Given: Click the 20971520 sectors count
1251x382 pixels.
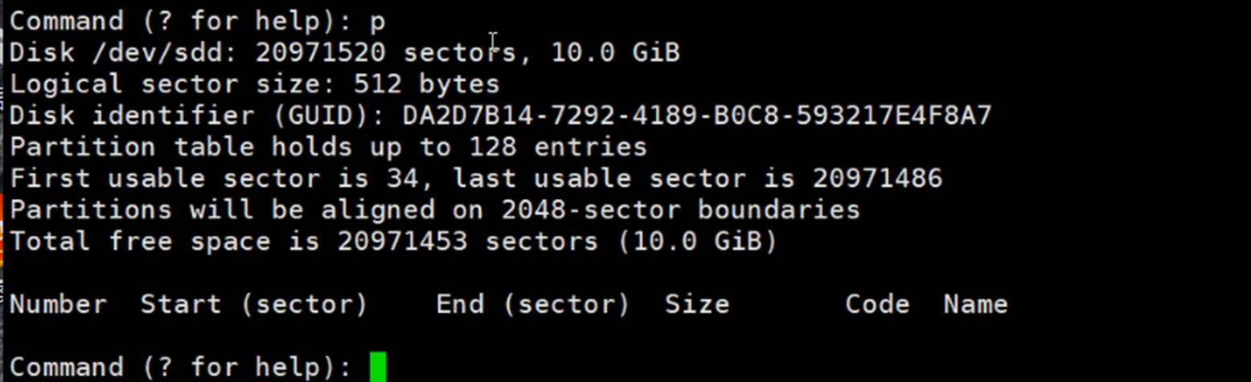Looking at the screenshot, I should 322,53.
